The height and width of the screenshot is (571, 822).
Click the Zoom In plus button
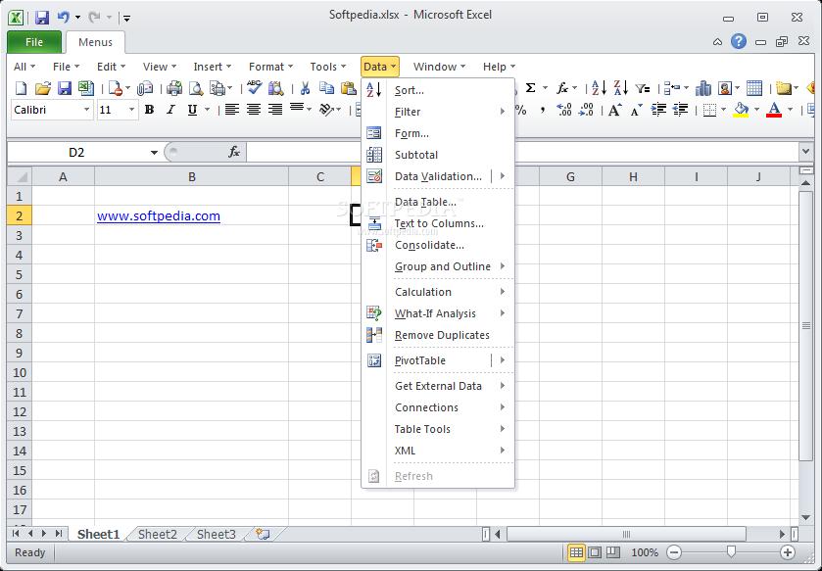(x=788, y=552)
